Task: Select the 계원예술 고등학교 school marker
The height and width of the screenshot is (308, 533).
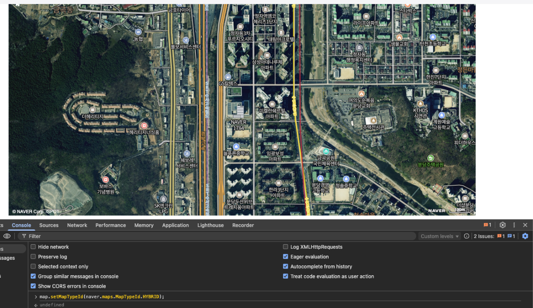Action: click(x=442, y=115)
